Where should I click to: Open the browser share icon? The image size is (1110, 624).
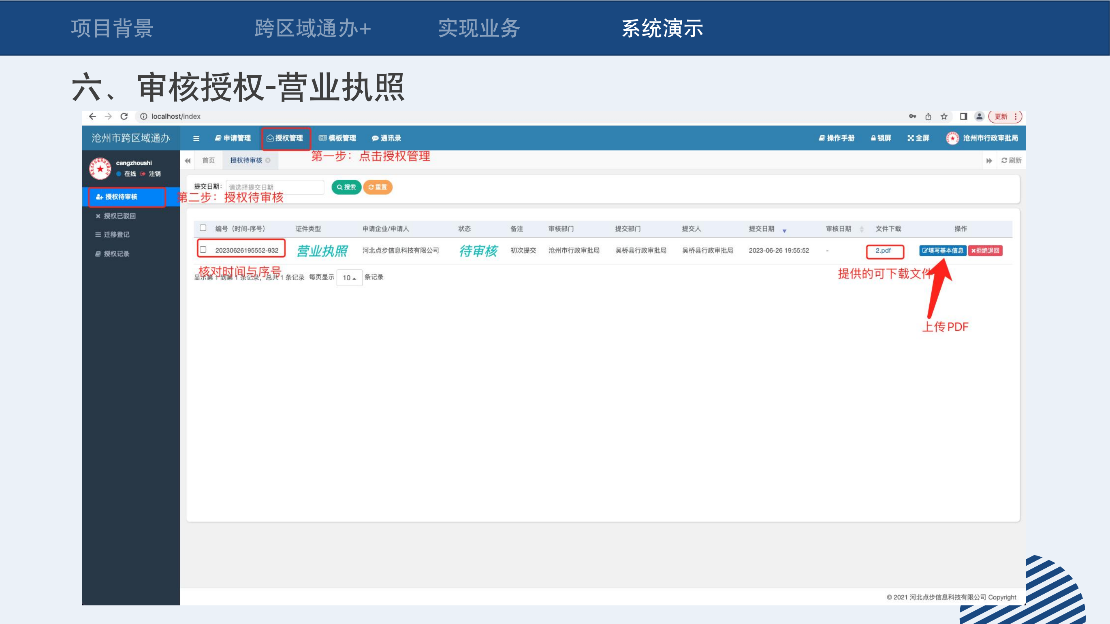pos(928,116)
